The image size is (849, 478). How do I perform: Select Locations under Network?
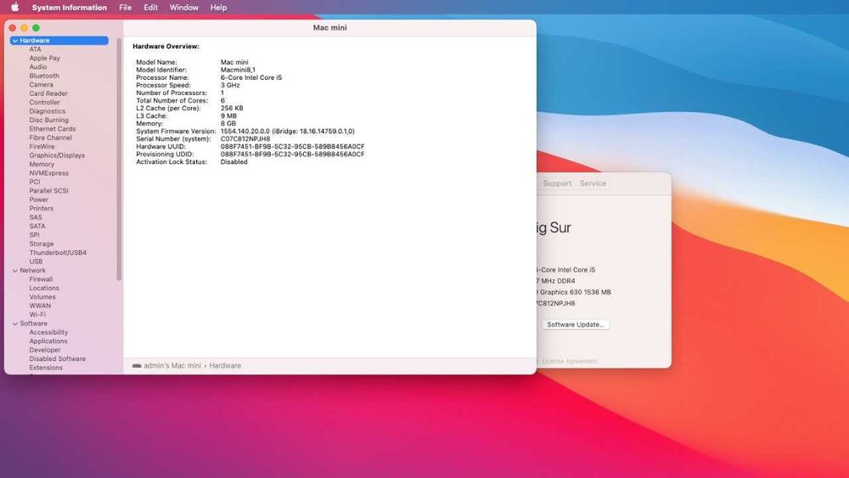[44, 288]
